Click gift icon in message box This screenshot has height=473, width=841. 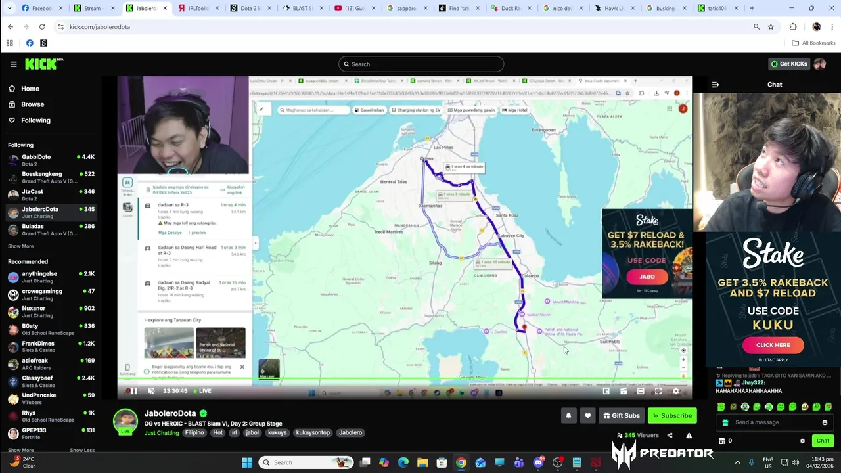[x=725, y=422]
